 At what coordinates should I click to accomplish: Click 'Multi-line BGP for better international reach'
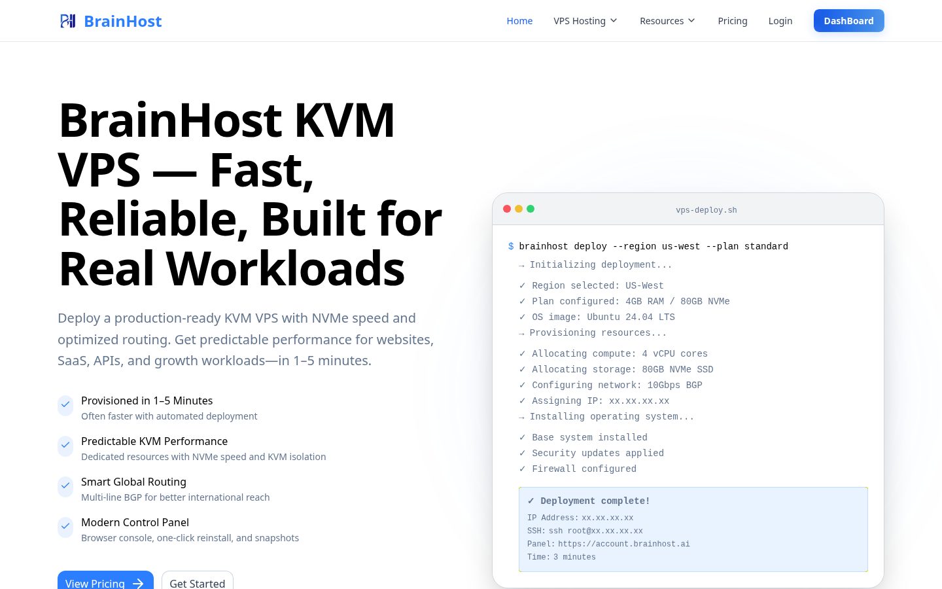pyautogui.click(x=175, y=497)
